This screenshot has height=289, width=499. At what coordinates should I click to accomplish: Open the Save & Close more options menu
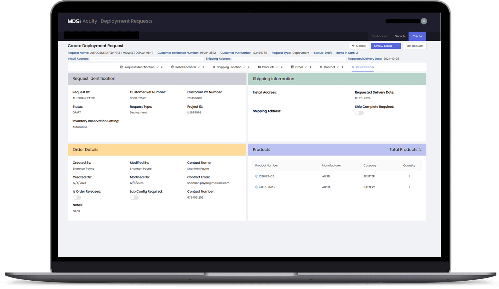pyautogui.click(x=398, y=46)
